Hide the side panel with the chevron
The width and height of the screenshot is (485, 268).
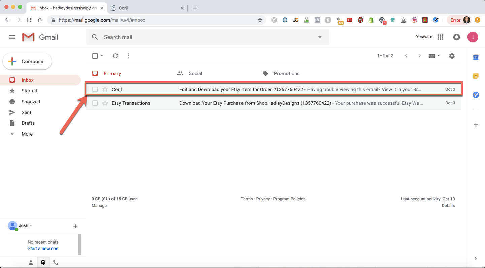click(x=475, y=258)
